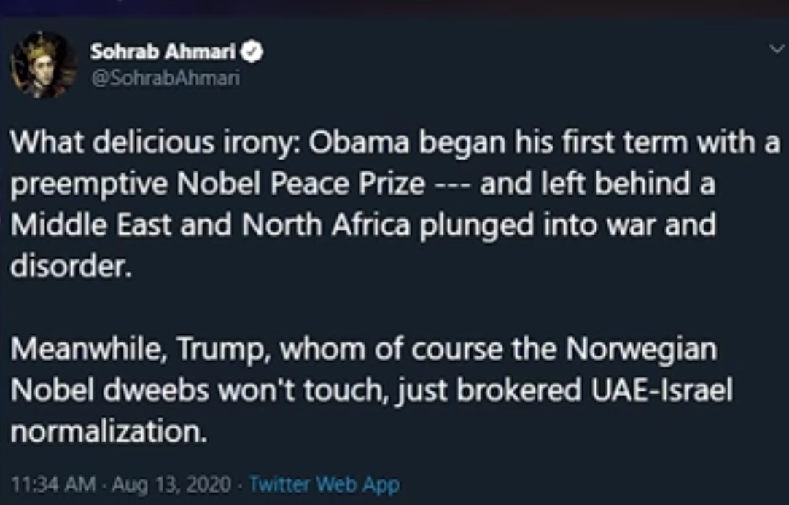Open the Twitter Web App source link

(324, 484)
